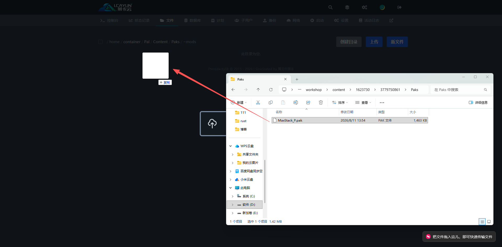Refresh the Paks folder in Explorer
The height and width of the screenshot is (247, 502).
271,90
